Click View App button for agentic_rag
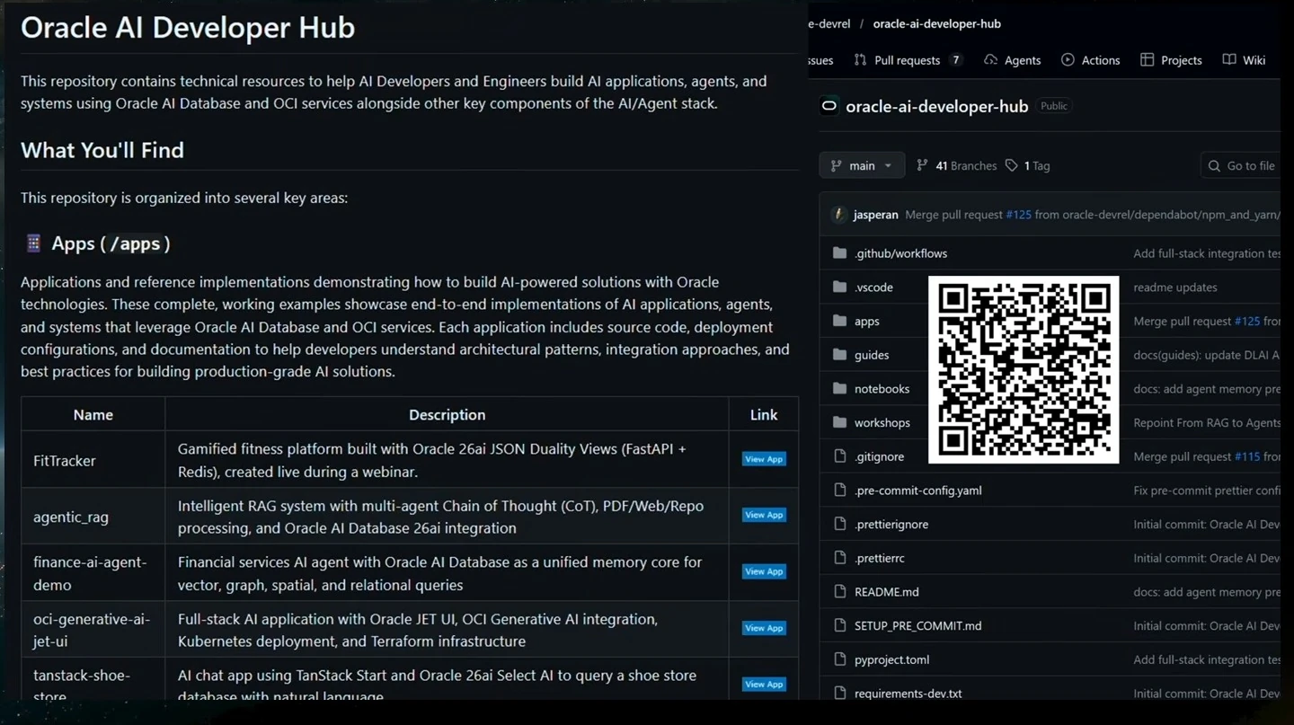 764,515
